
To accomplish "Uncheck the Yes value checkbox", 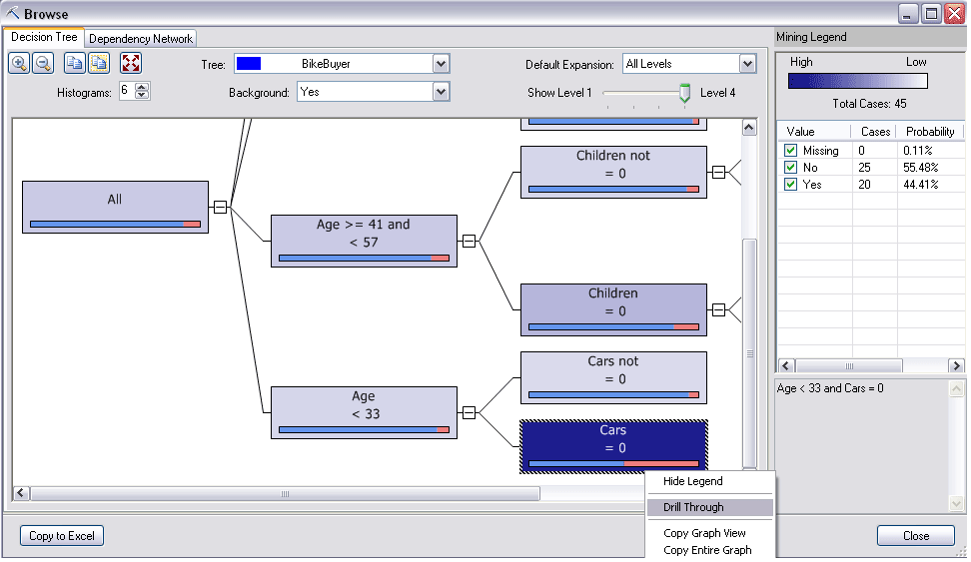I will [790, 185].
